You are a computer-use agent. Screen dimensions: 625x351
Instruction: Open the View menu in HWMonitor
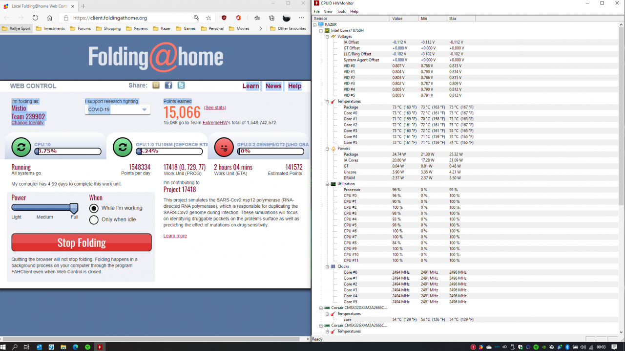[x=328, y=11]
